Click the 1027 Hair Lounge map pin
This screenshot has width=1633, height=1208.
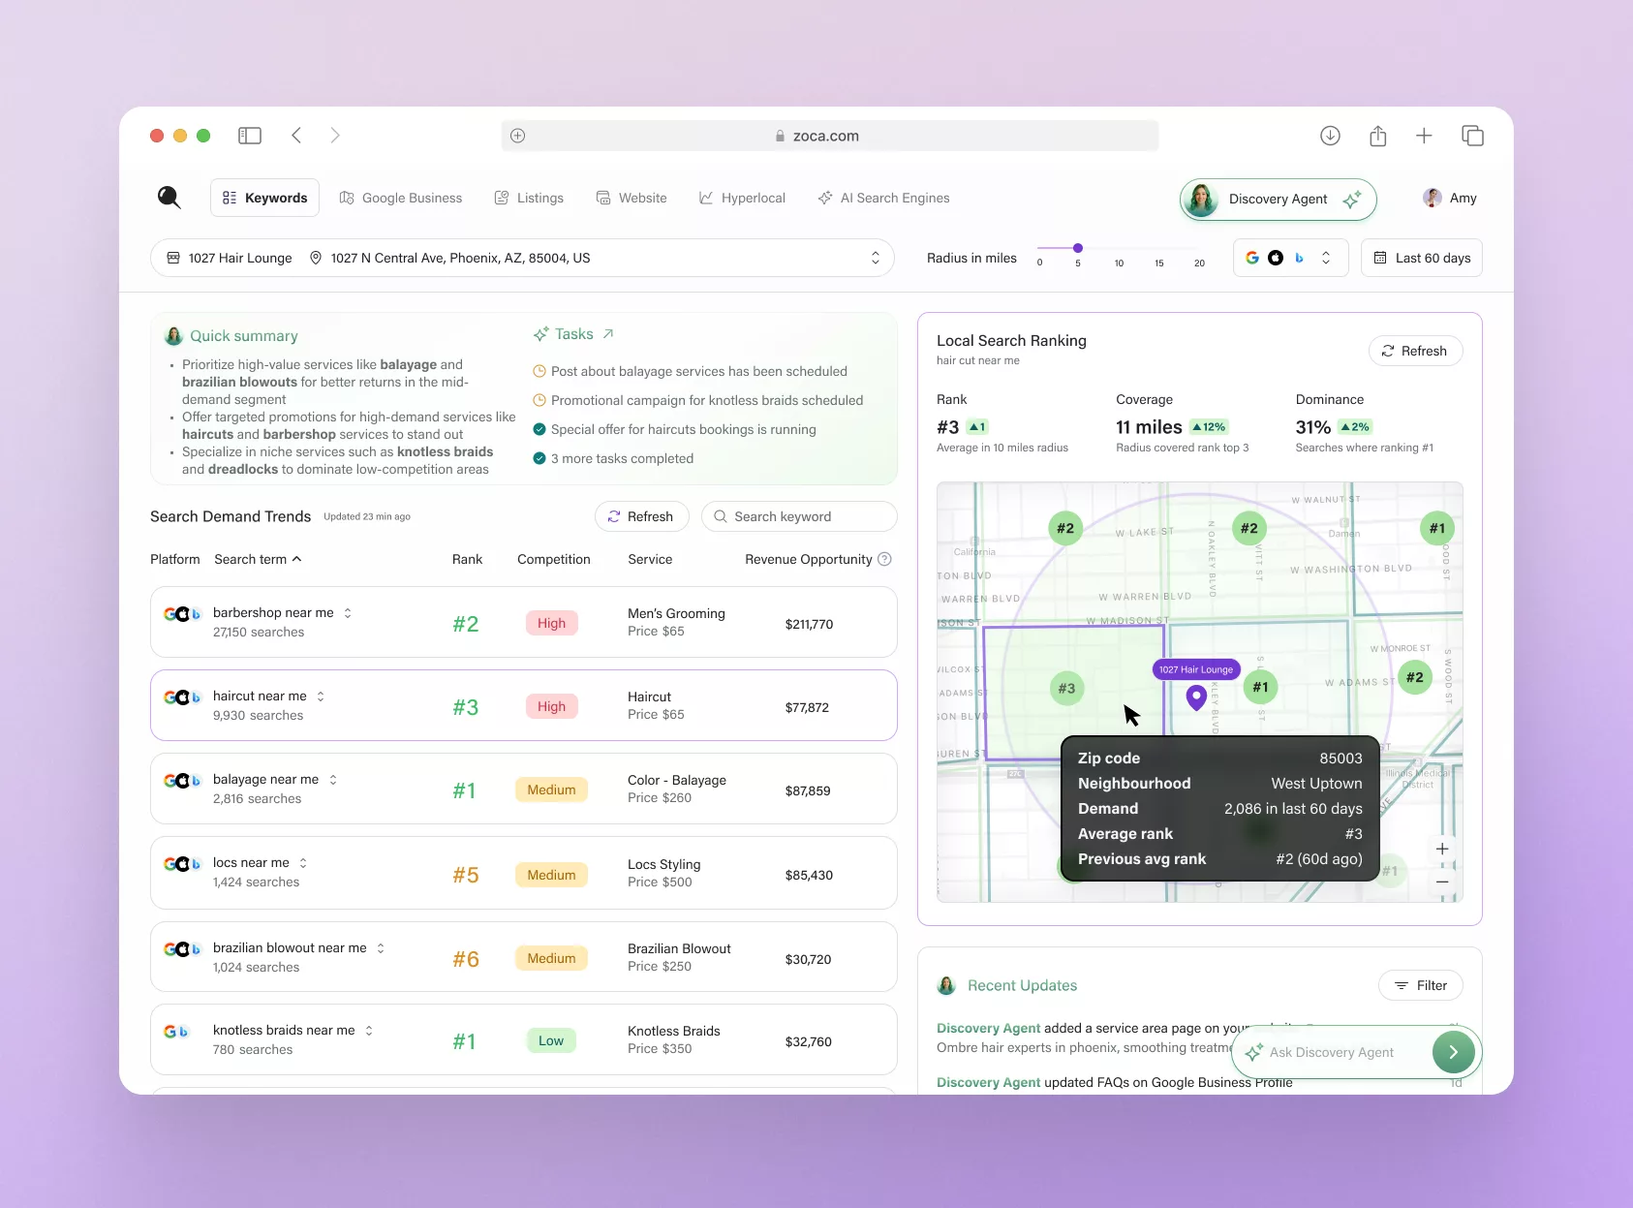click(1196, 697)
